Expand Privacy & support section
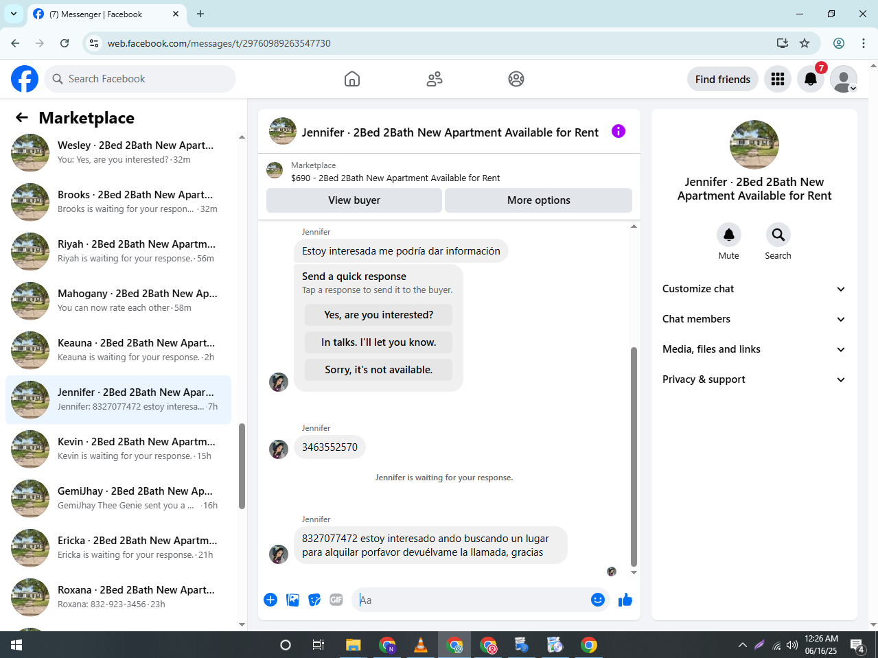This screenshot has height=658, width=878. [x=754, y=379]
